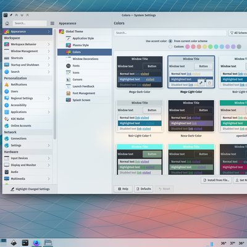The height and width of the screenshot is (247, 247).
Task: Expand the Shortcuts category
Action: click(x=49, y=58)
